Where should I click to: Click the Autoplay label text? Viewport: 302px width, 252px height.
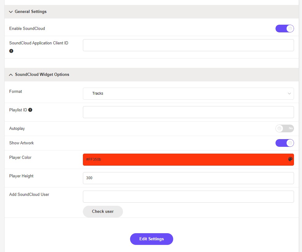point(17,128)
